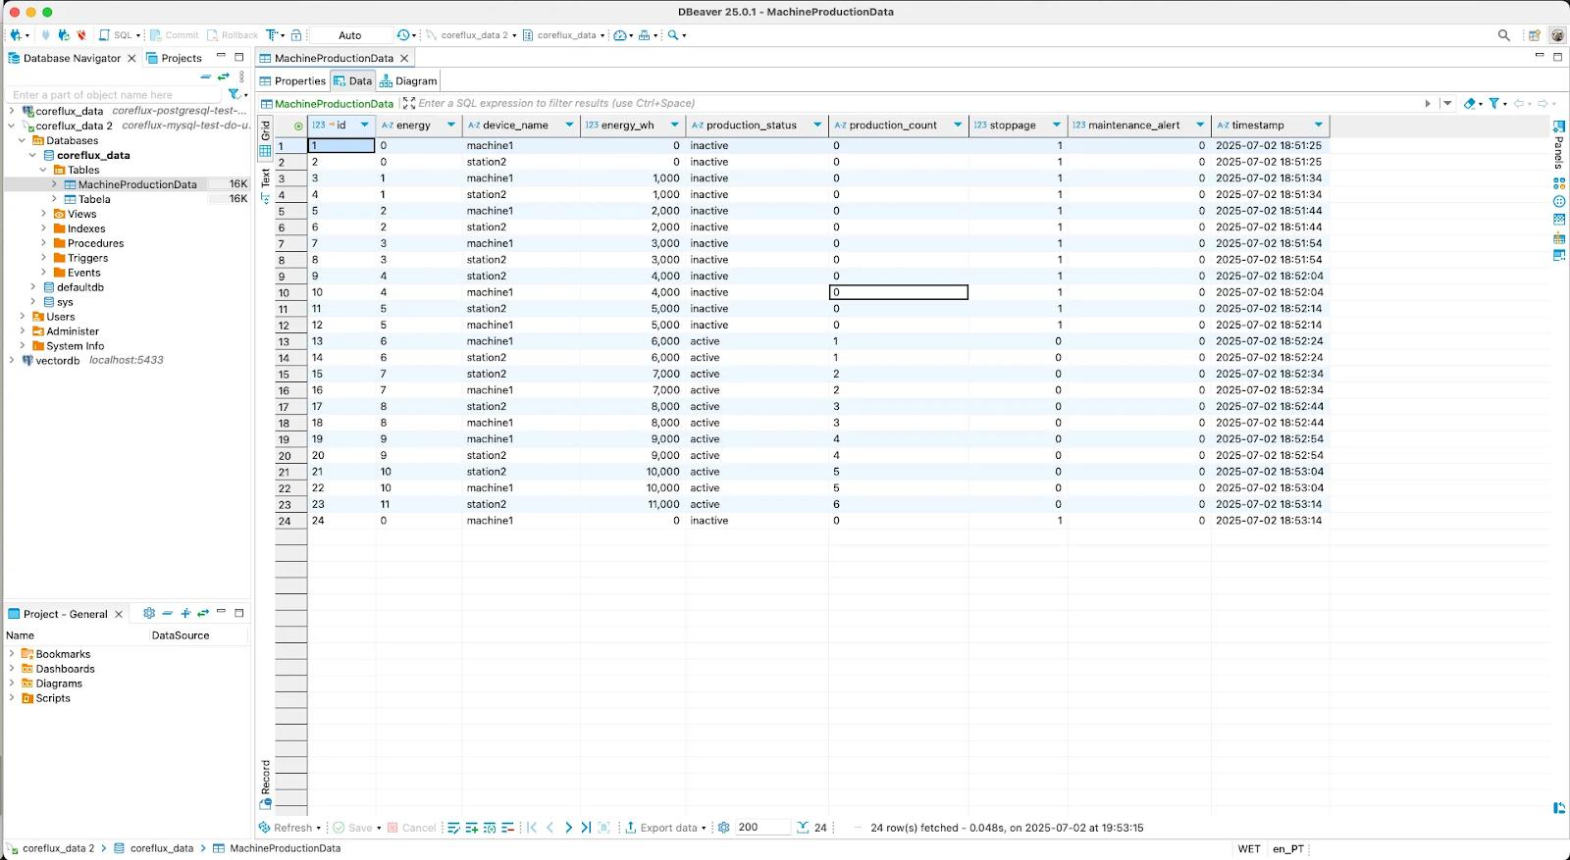Open the result set settings gear
This screenshot has height=860, width=1570.
tap(724, 828)
